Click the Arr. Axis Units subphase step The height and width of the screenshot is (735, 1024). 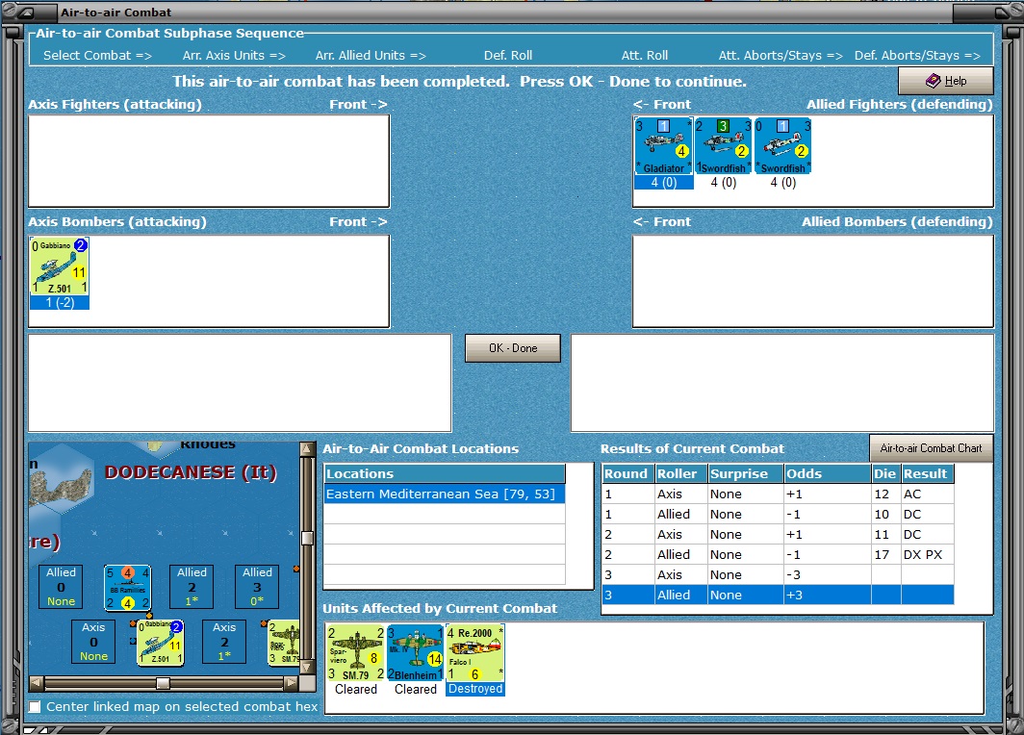pos(234,56)
